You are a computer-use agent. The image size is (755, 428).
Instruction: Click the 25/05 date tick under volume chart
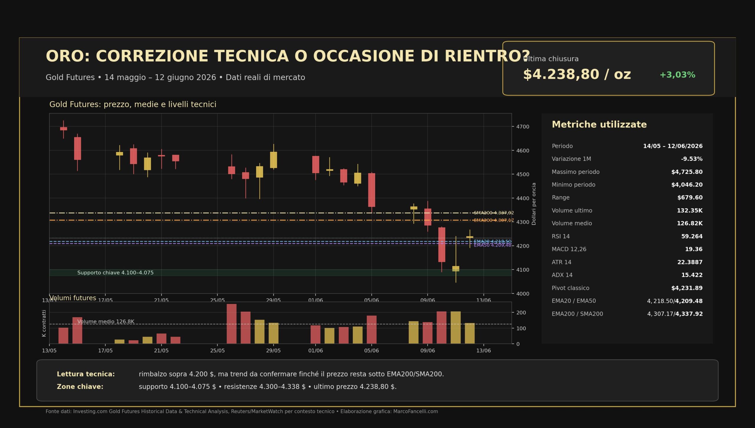[217, 351]
